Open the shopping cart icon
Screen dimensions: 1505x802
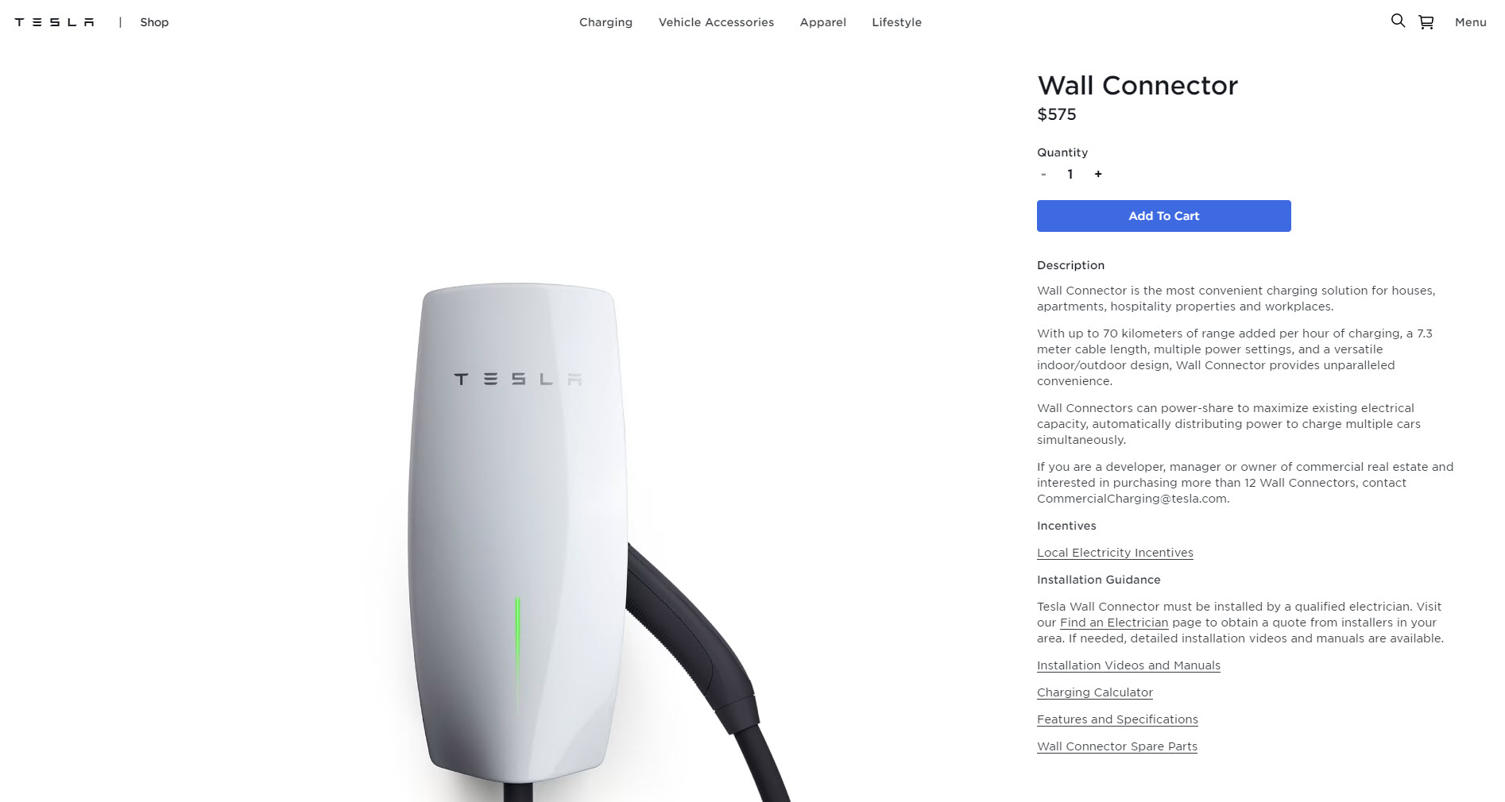click(1426, 22)
